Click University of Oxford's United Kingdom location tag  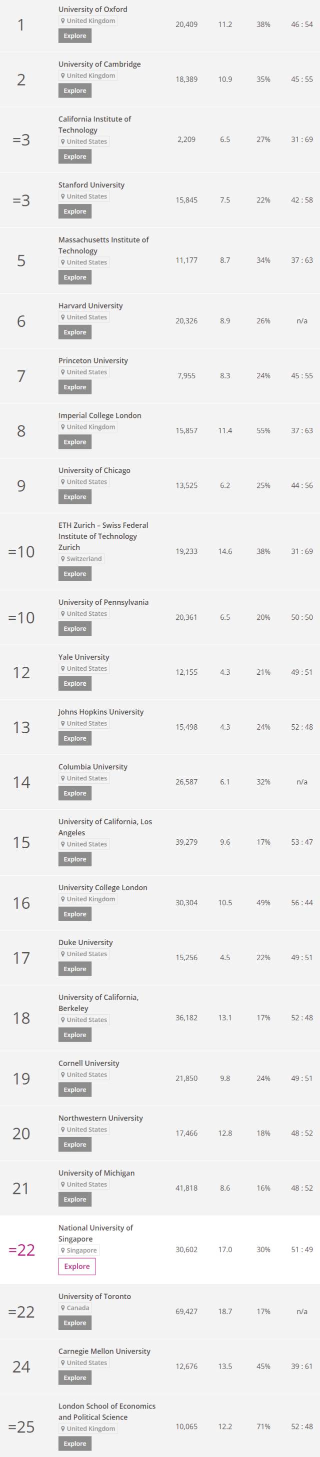point(88,21)
